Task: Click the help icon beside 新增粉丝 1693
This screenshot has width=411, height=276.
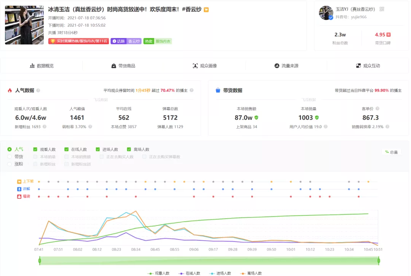Action: pyautogui.click(x=45, y=127)
